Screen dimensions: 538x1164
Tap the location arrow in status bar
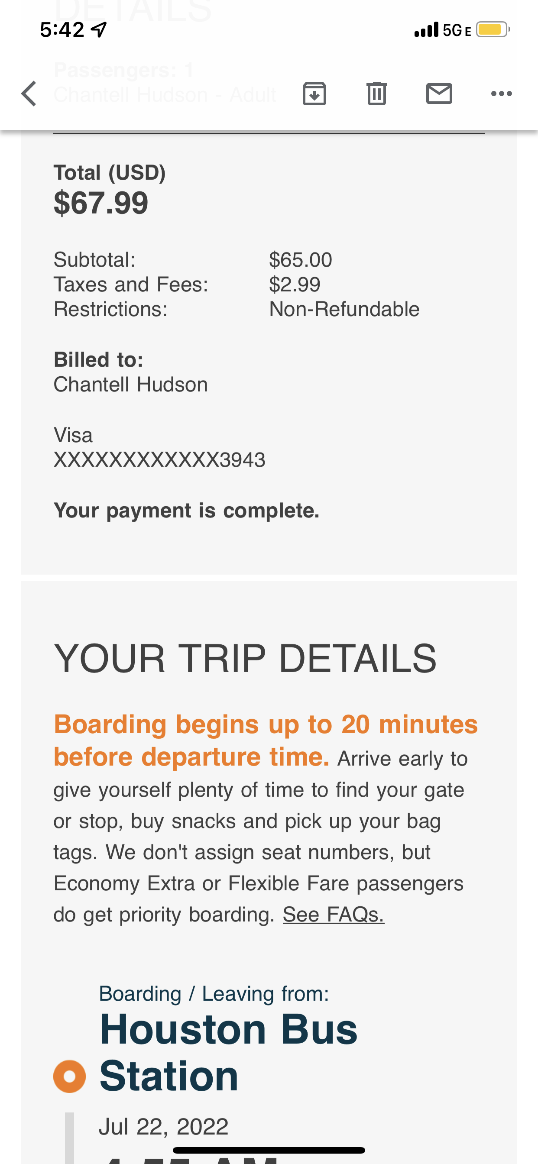99,30
